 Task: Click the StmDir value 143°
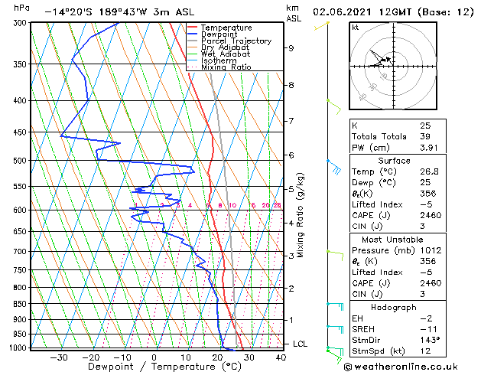point(430,340)
